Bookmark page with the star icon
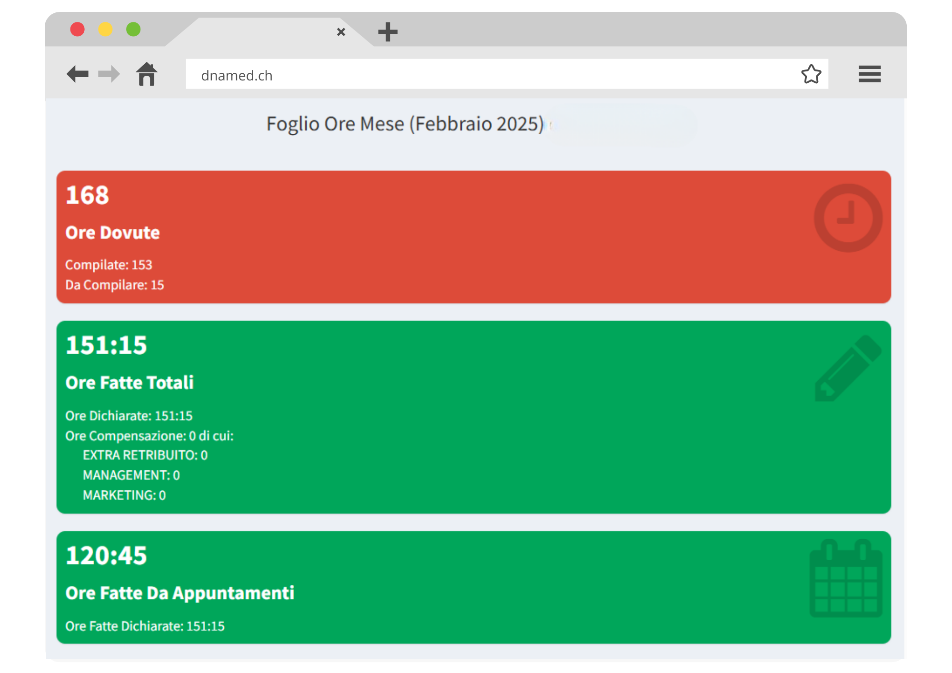Viewport: 952px width, 673px height. tap(811, 74)
